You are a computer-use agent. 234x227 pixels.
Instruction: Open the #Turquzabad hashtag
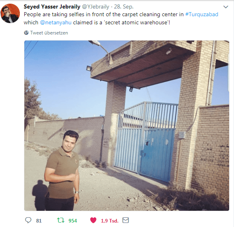[x=202, y=15]
